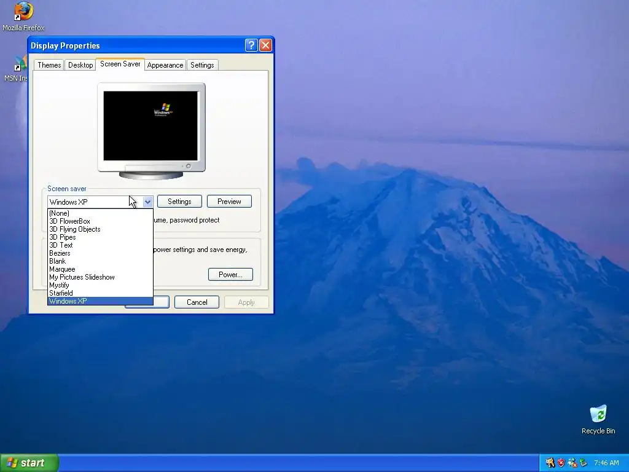Switch to the Themes tab

click(x=49, y=65)
